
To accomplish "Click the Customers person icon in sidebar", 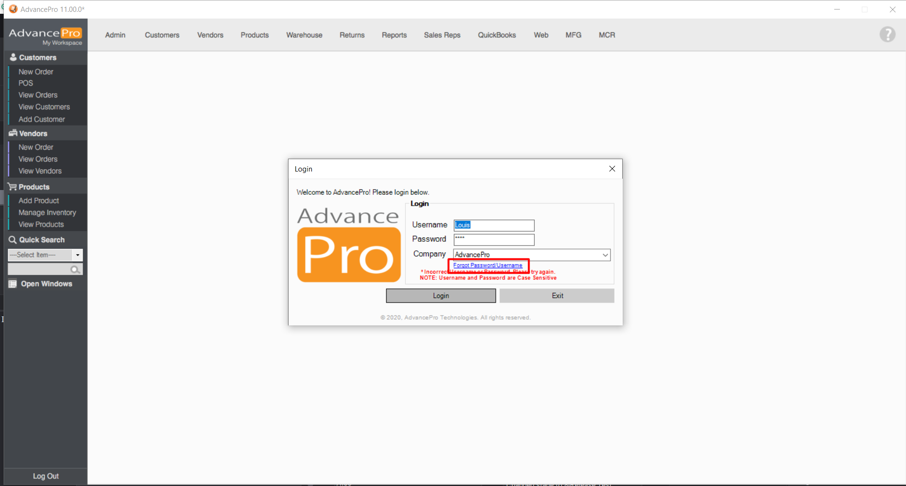I will 13,57.
